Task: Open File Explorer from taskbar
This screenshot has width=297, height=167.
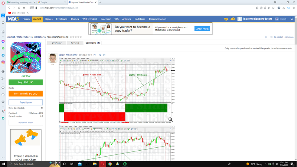Action: click(95, 164)
